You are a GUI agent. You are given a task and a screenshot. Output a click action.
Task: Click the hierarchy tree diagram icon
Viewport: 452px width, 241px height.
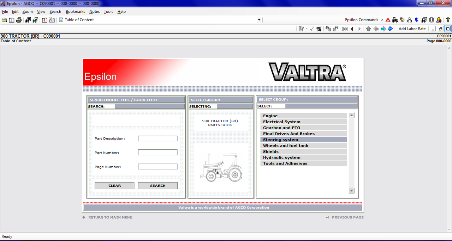click(x=410, y=20)
